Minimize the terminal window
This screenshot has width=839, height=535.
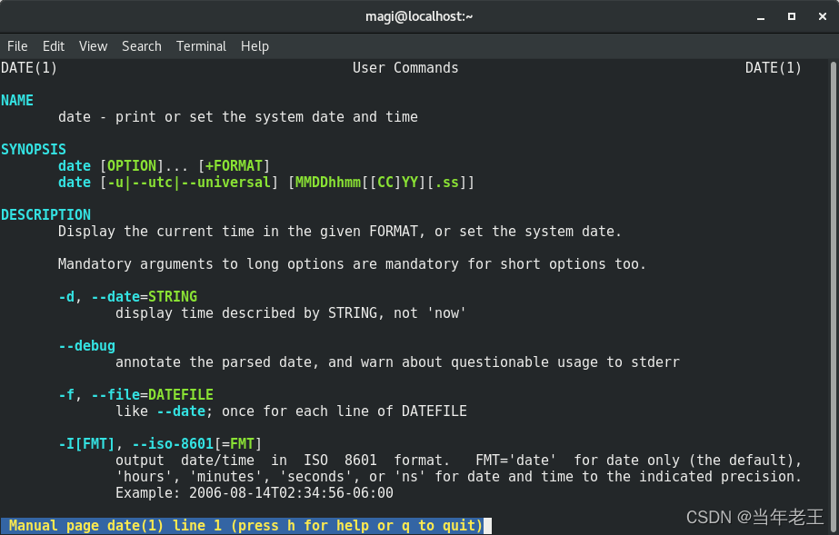(760, 17)
